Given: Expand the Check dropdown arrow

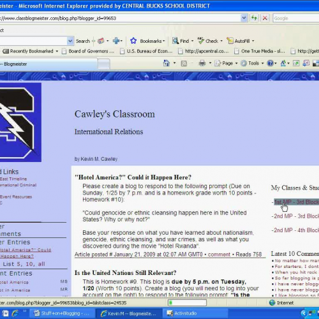Looking at the screenshot, I should point(221,41).
